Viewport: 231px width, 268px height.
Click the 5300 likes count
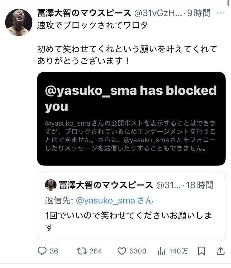coord(138,251)
